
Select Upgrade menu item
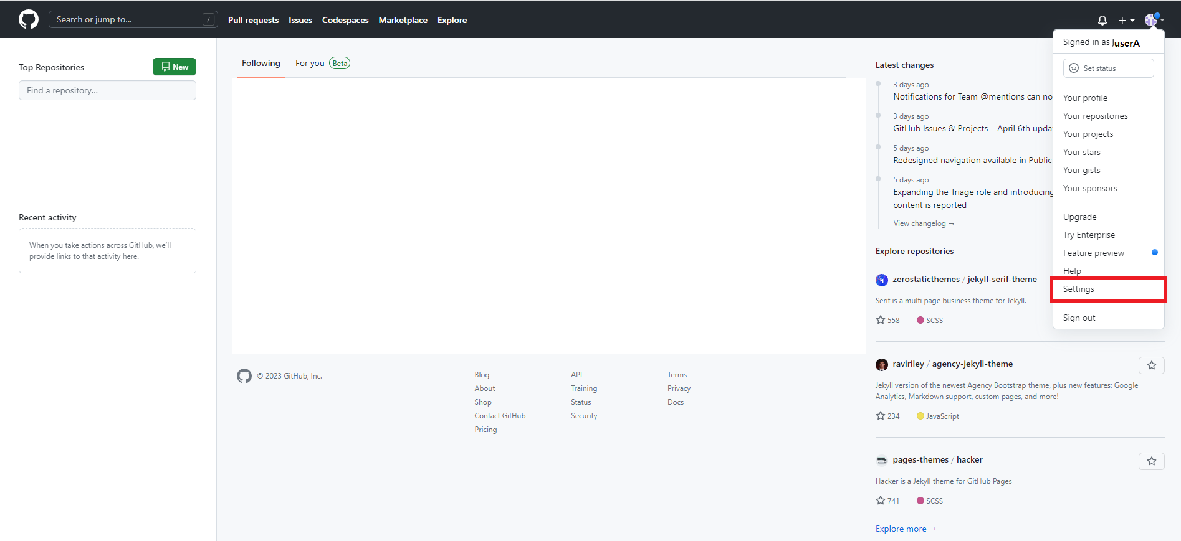tap(1108, 217)
